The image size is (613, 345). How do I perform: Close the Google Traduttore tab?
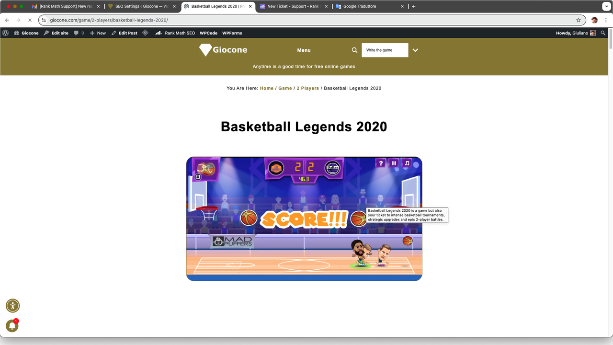click(401, 7)
